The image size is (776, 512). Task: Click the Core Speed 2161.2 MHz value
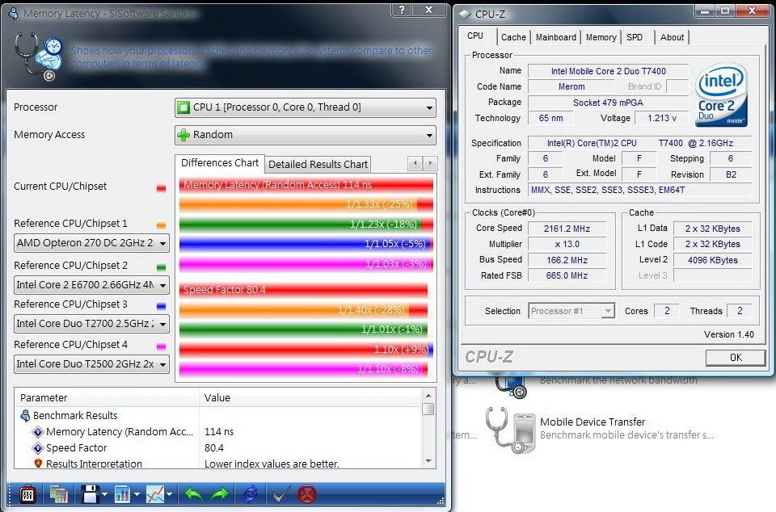click(x=567, y=229)
